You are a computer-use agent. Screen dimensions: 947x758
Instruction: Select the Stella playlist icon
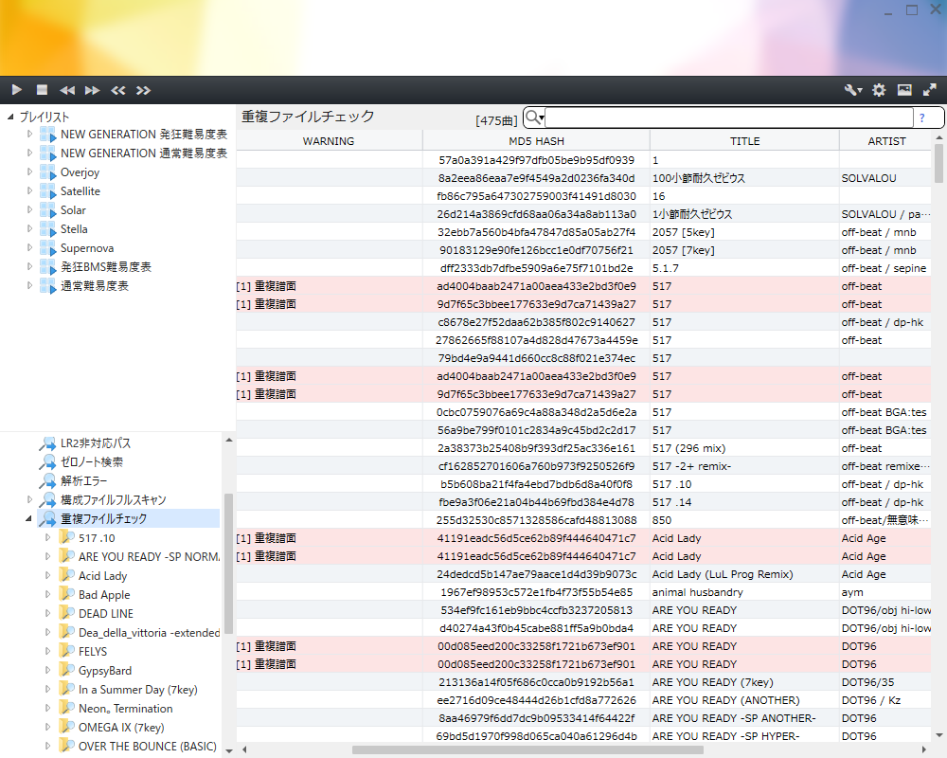tap(47, 229)
